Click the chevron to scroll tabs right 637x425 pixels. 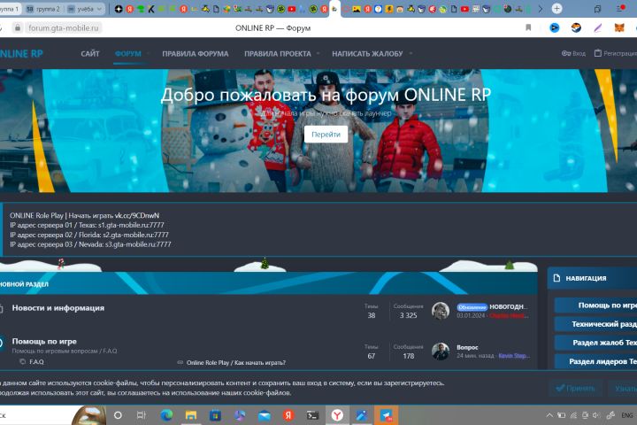(x=541, y=9)
